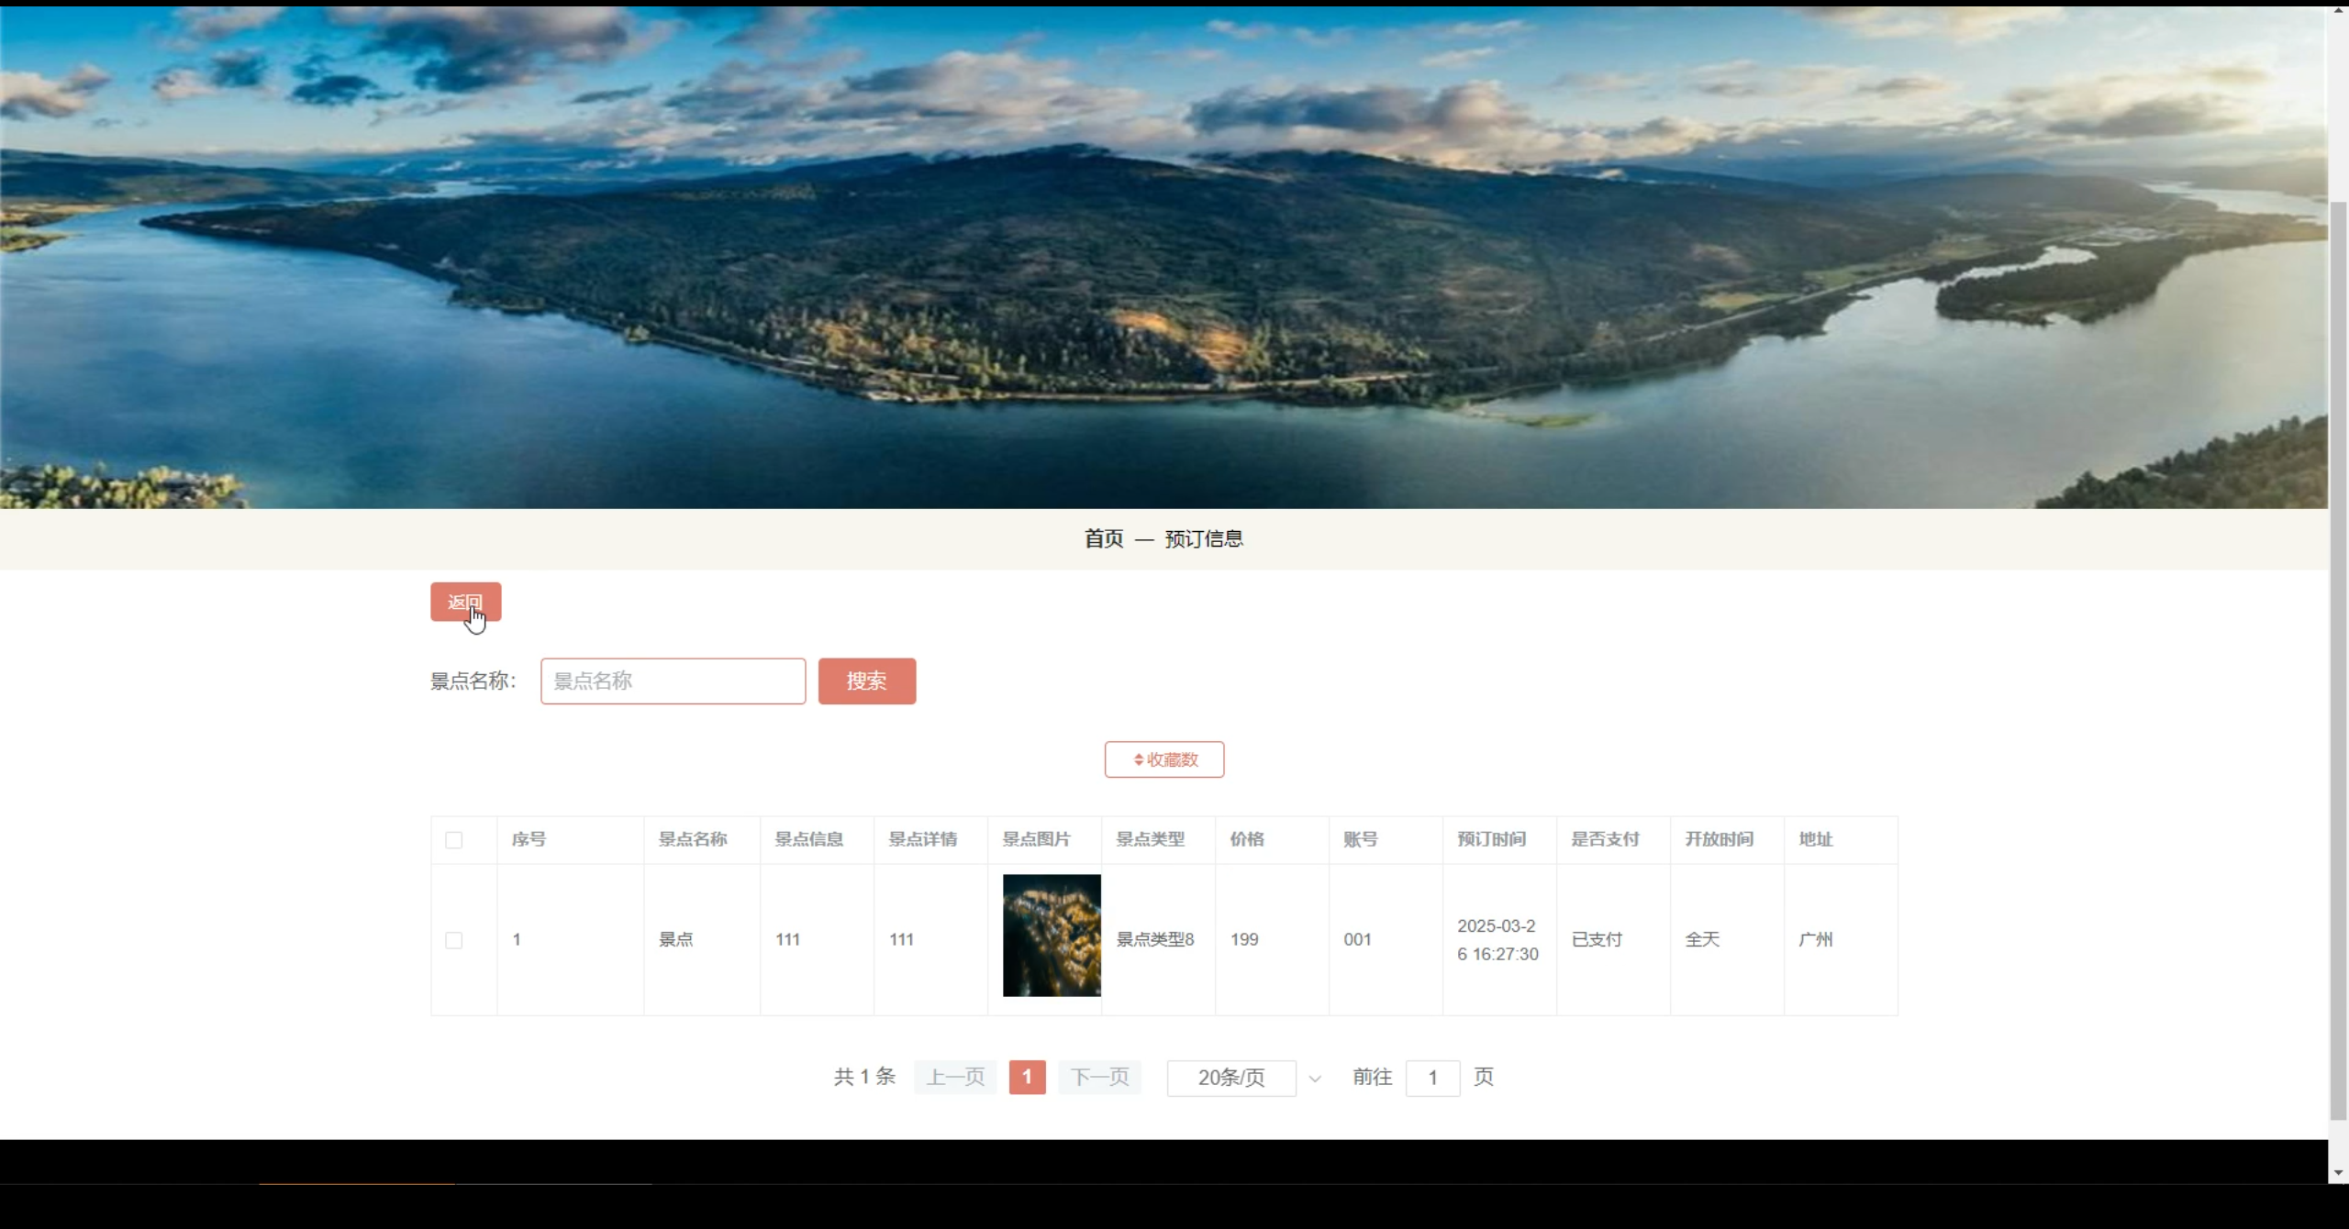Click the 景点名称 search input field
Viewport: 2349px width, 1229px height.
point(673,681)
